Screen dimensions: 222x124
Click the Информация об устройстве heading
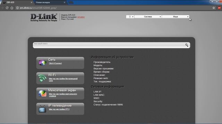click(112, 57)
